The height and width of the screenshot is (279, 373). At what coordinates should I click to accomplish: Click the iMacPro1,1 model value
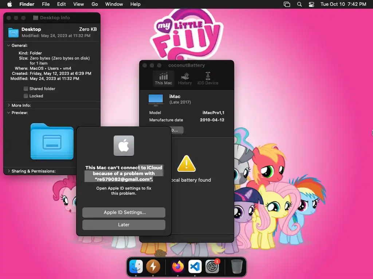(213, 113)
